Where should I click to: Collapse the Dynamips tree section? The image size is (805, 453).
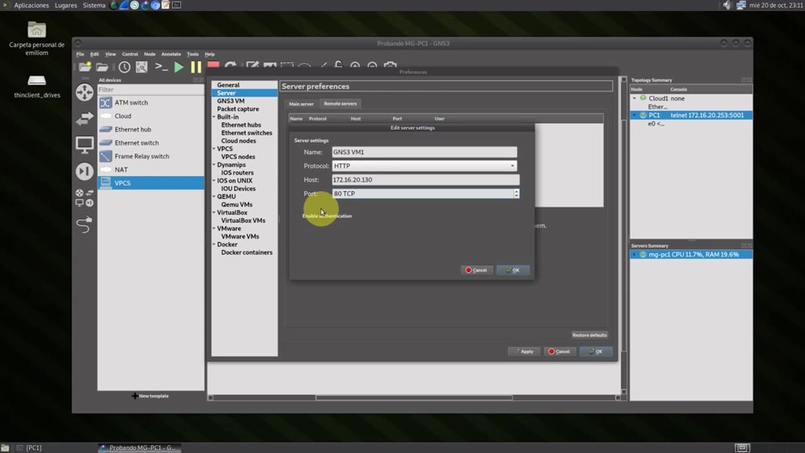[214, 165]
